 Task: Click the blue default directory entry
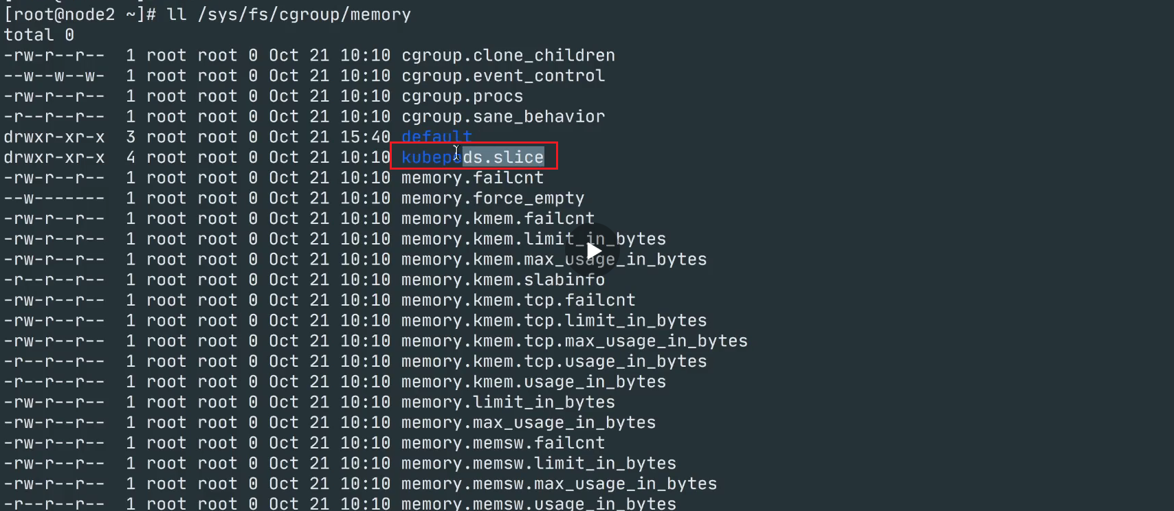click(436, 137)
